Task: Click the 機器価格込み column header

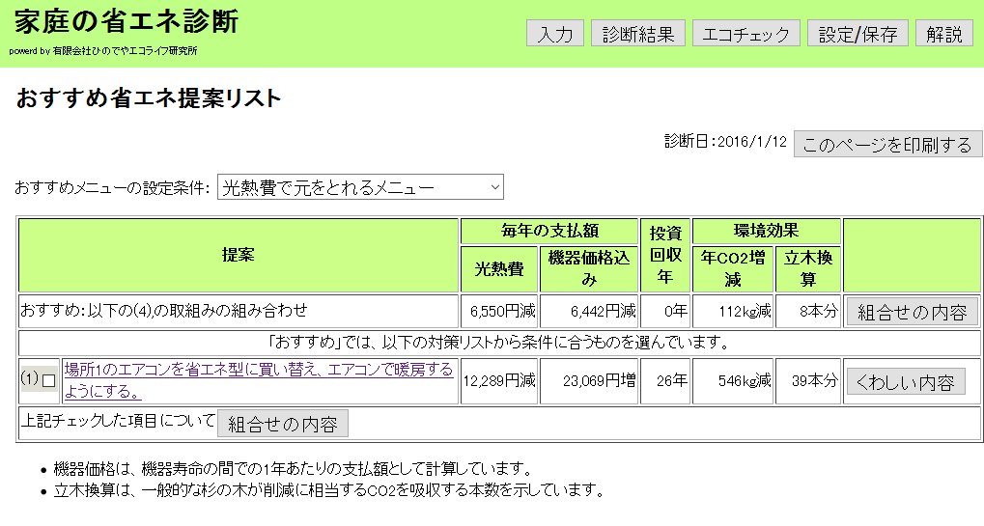Action: click(589, 269)
